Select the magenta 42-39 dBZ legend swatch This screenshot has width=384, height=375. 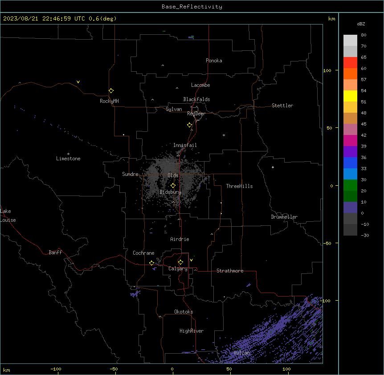[350, 140]
